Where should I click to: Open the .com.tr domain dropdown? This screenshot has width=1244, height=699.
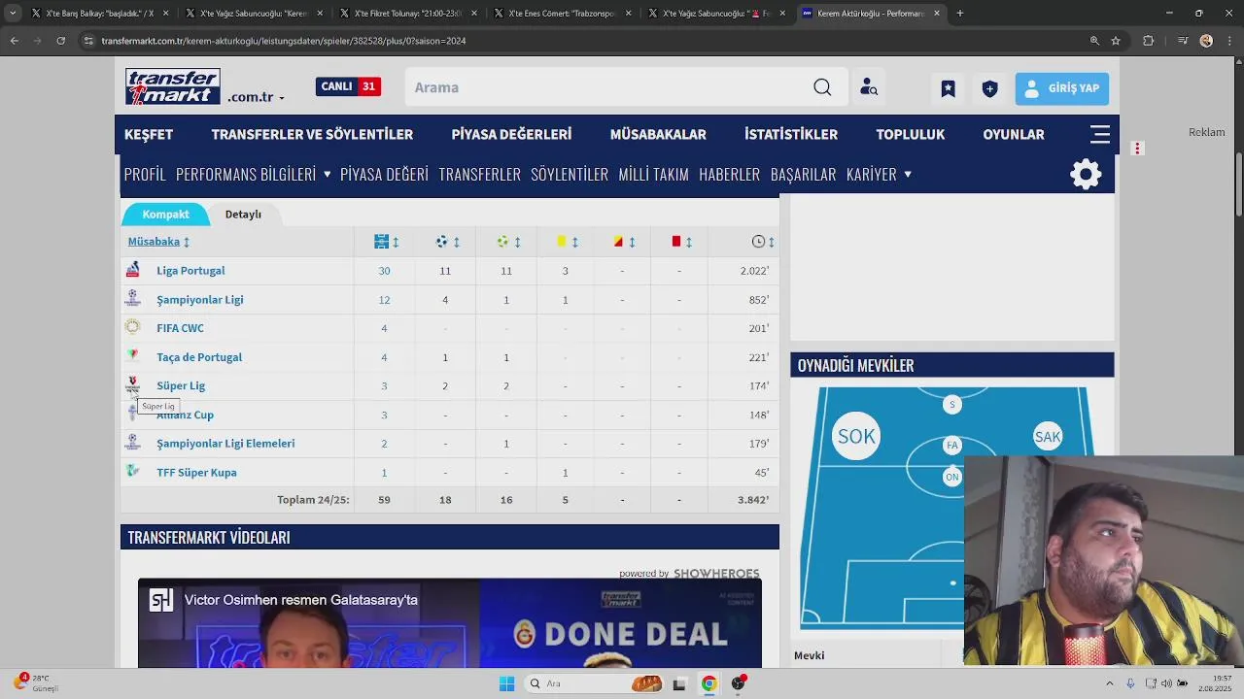pos(257,97)
